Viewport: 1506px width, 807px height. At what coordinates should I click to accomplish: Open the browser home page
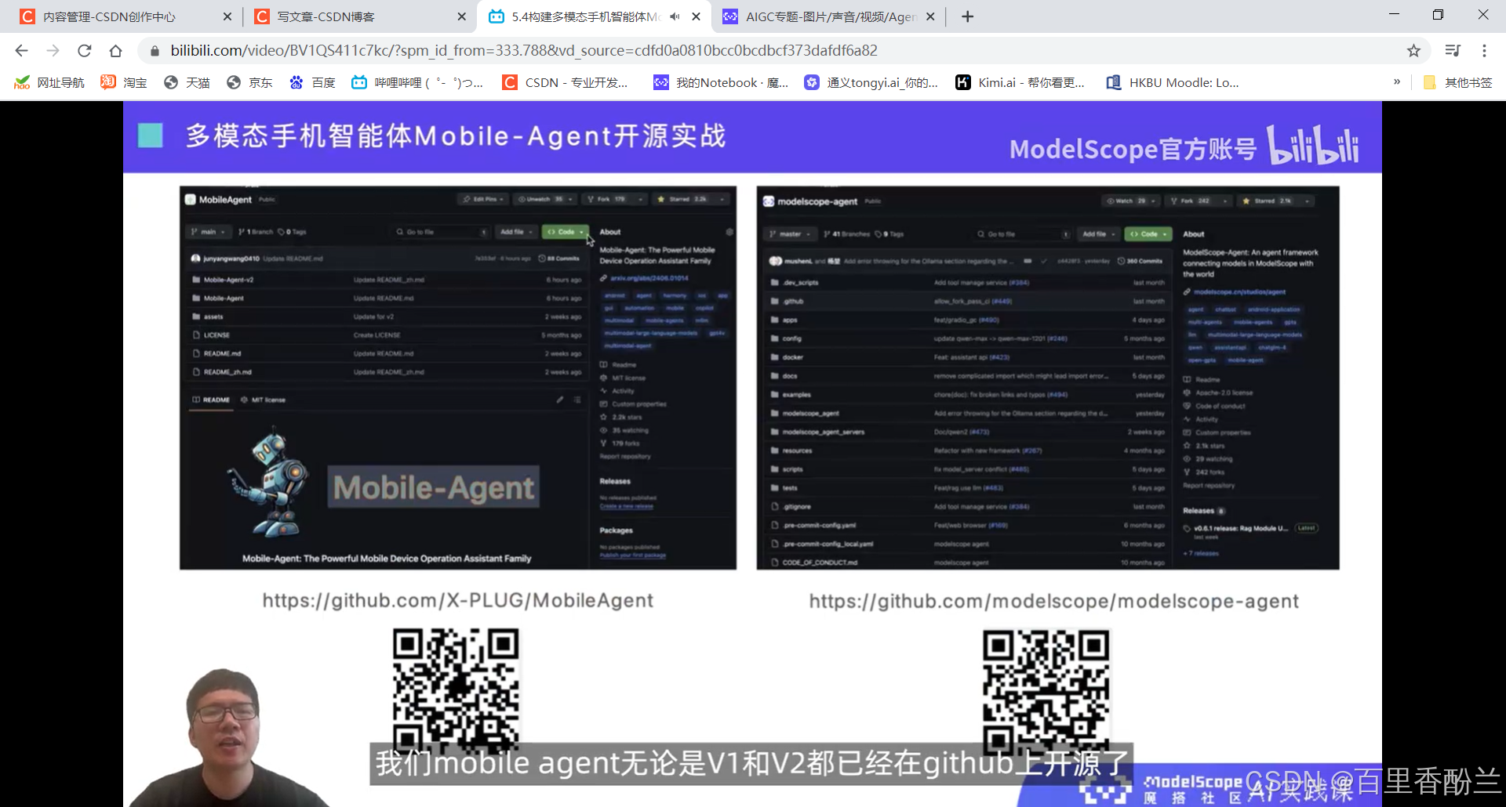click(x=115, y=51)
